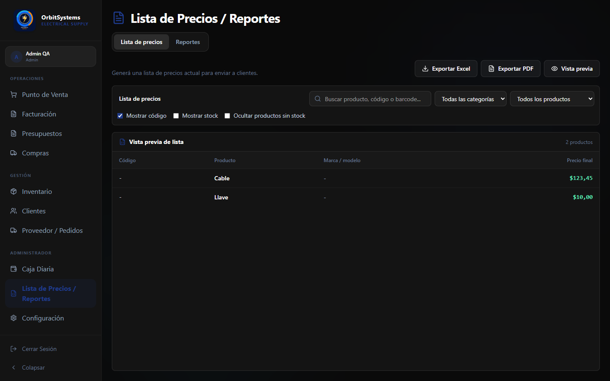610x381 pixels.
Task: Focus the Buscar producto search field
Action: (370, 99)
